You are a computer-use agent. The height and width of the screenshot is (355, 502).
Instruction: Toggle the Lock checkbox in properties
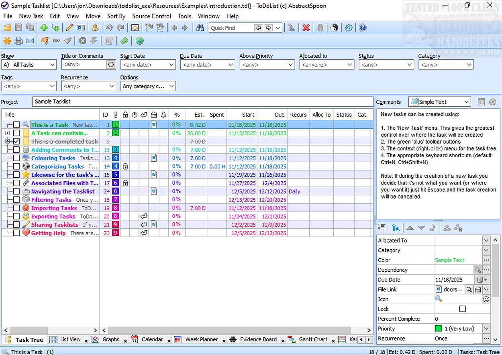pos(462,309)
